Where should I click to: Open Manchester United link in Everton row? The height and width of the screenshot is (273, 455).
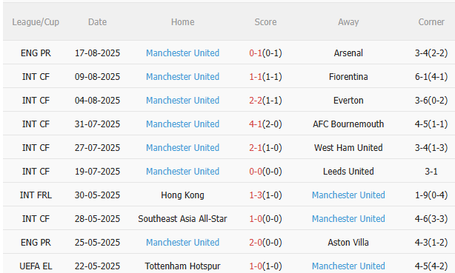pos(182,101)
